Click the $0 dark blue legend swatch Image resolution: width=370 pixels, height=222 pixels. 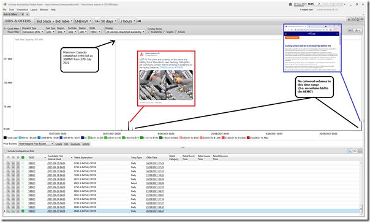point(83,138)
